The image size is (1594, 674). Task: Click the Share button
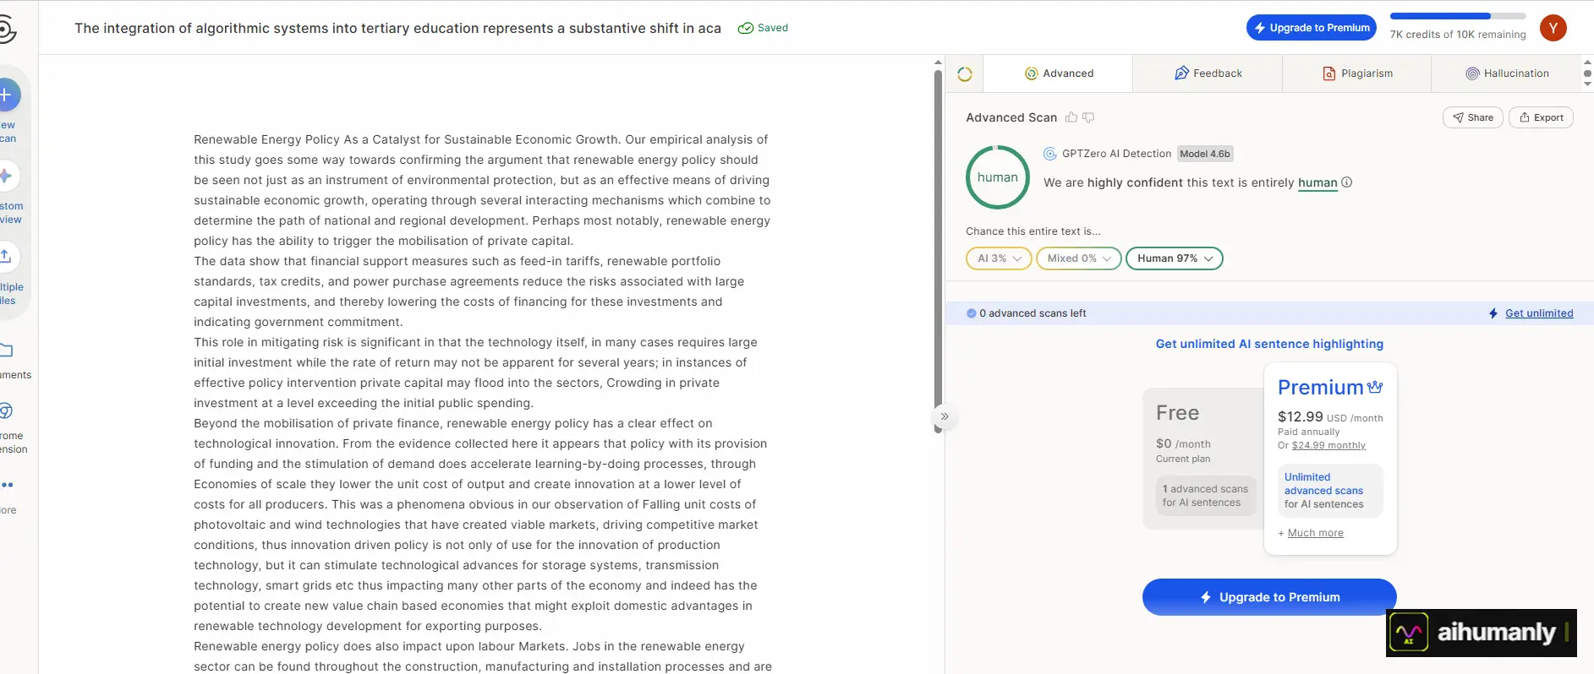[1472, 117]
